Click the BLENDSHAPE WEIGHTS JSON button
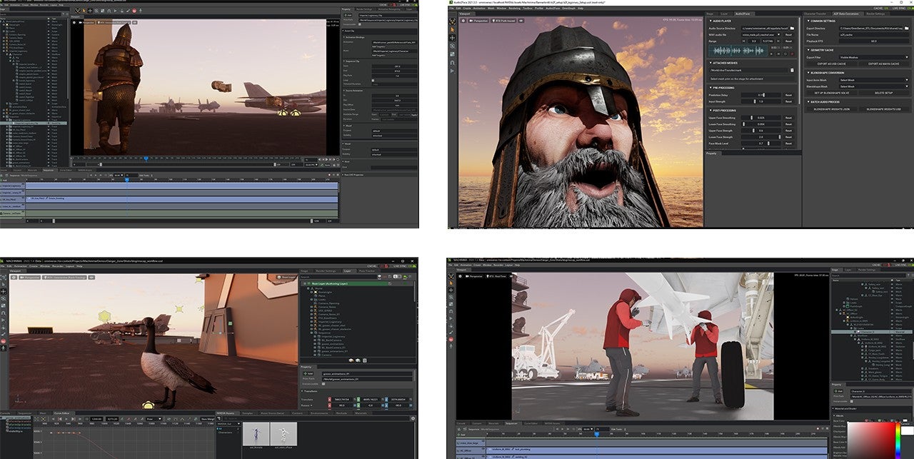914x459 pixels. [x=832, y=109]
